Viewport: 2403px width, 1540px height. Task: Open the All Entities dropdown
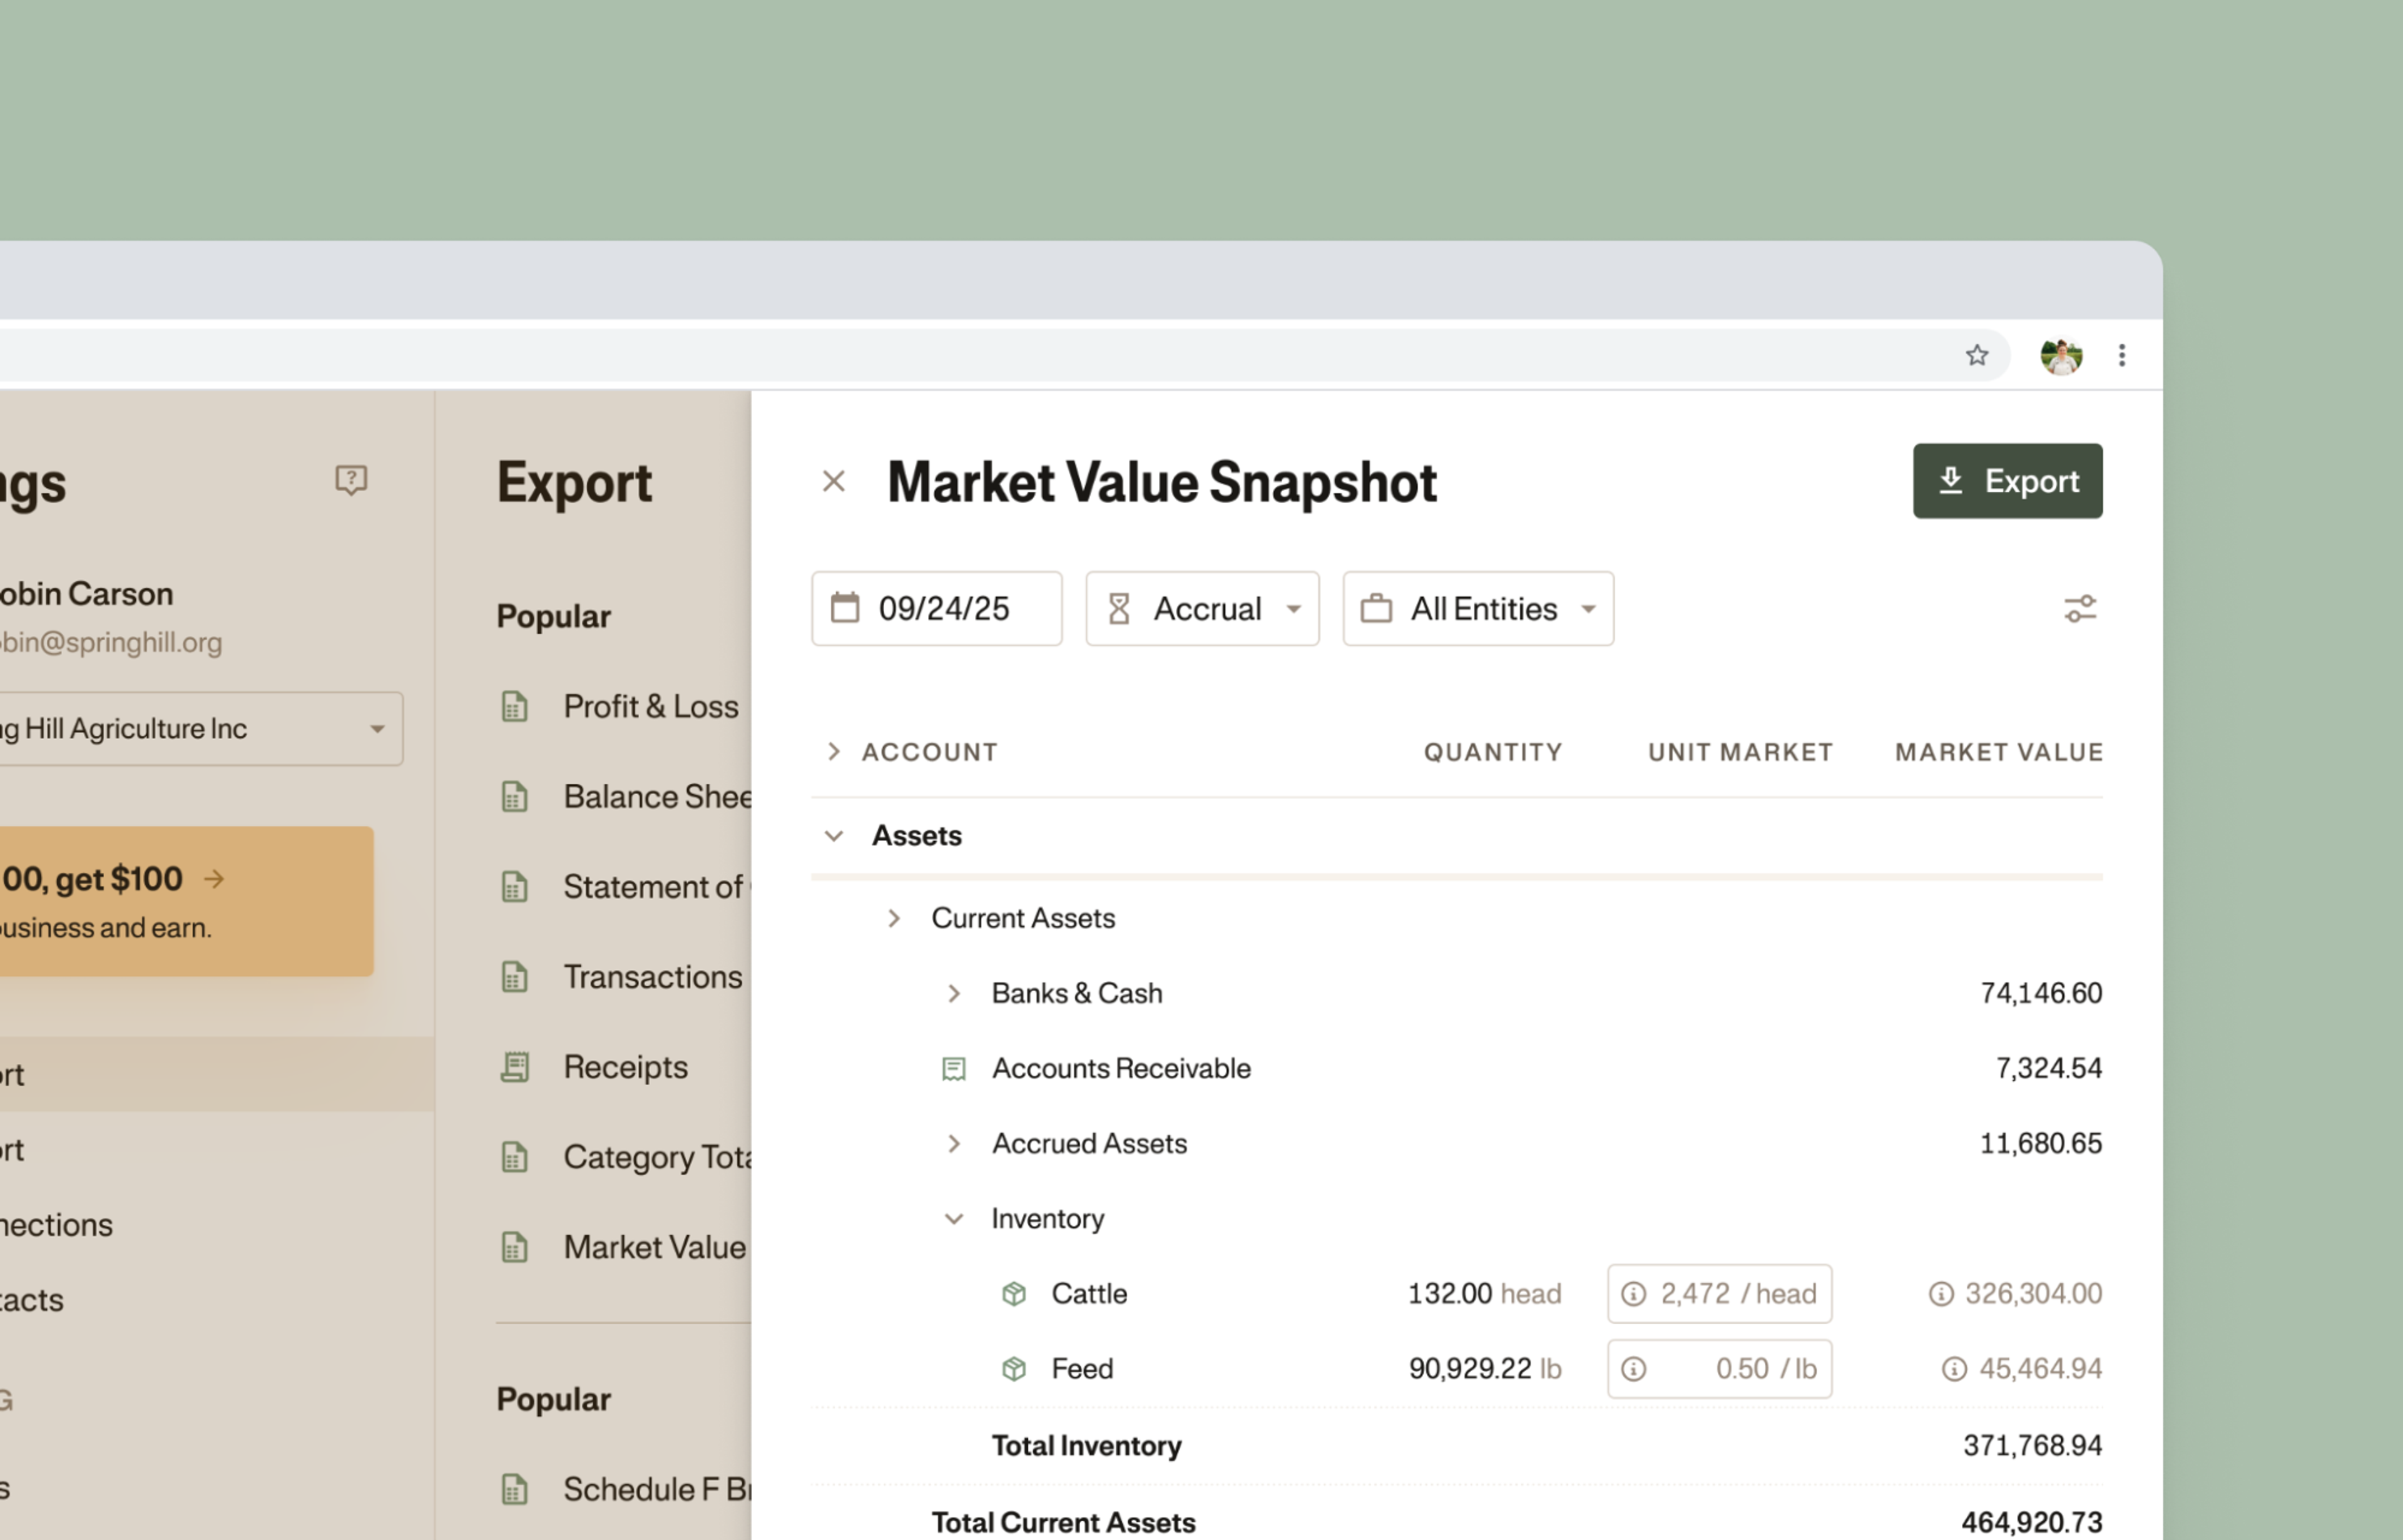click(x=1477, y=609)
